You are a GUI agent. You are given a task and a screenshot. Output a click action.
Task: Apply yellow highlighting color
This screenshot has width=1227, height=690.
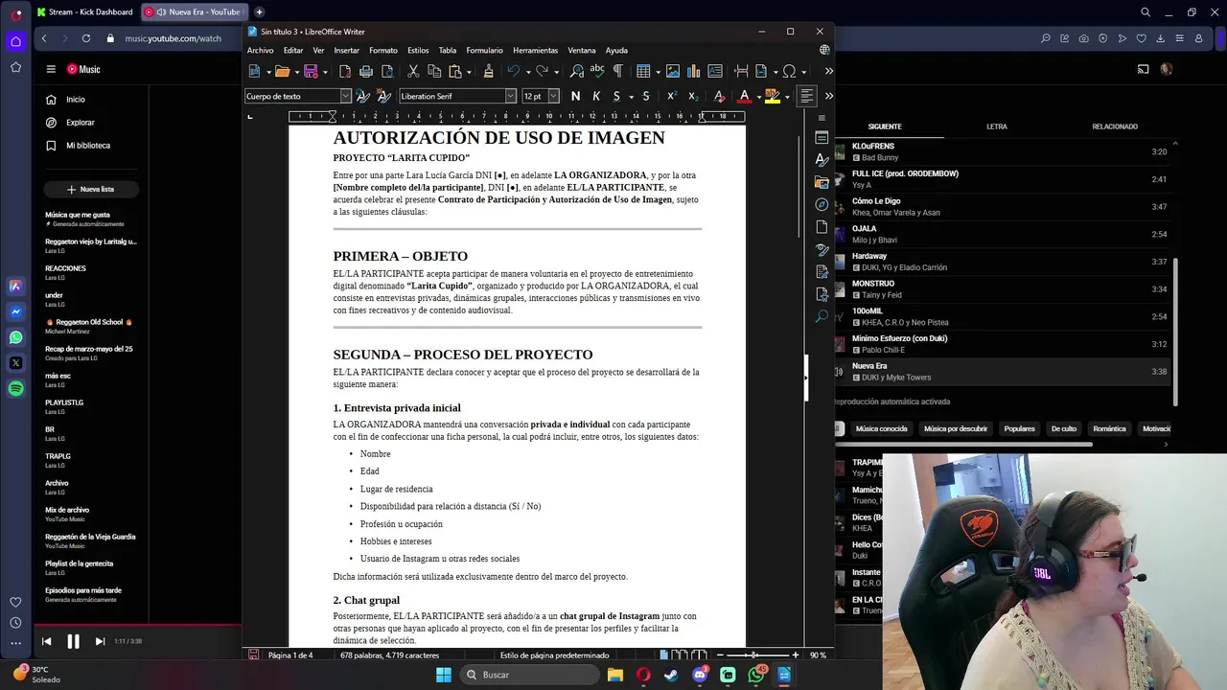tap(773, 96)
